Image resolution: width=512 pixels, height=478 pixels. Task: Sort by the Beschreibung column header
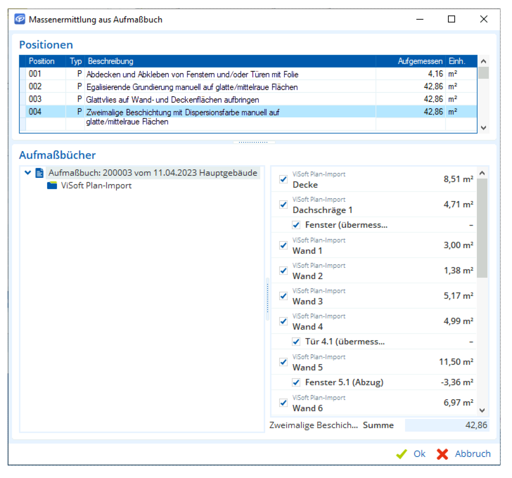[x=230, y=61]
